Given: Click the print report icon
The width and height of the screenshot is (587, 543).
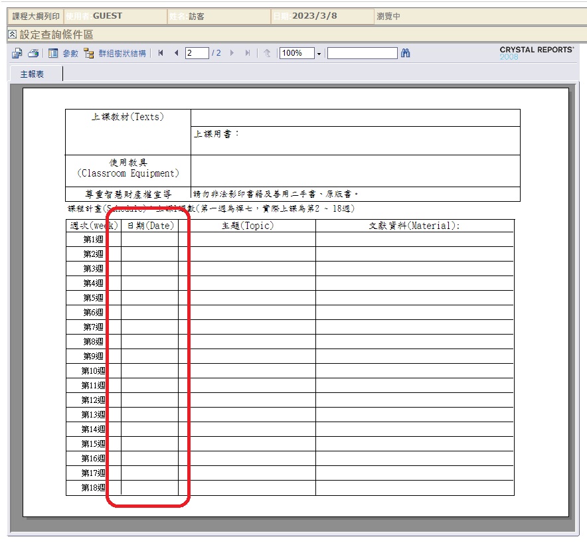Looking at the screenshot, I should pyautogui.click(x=33, y=53).
